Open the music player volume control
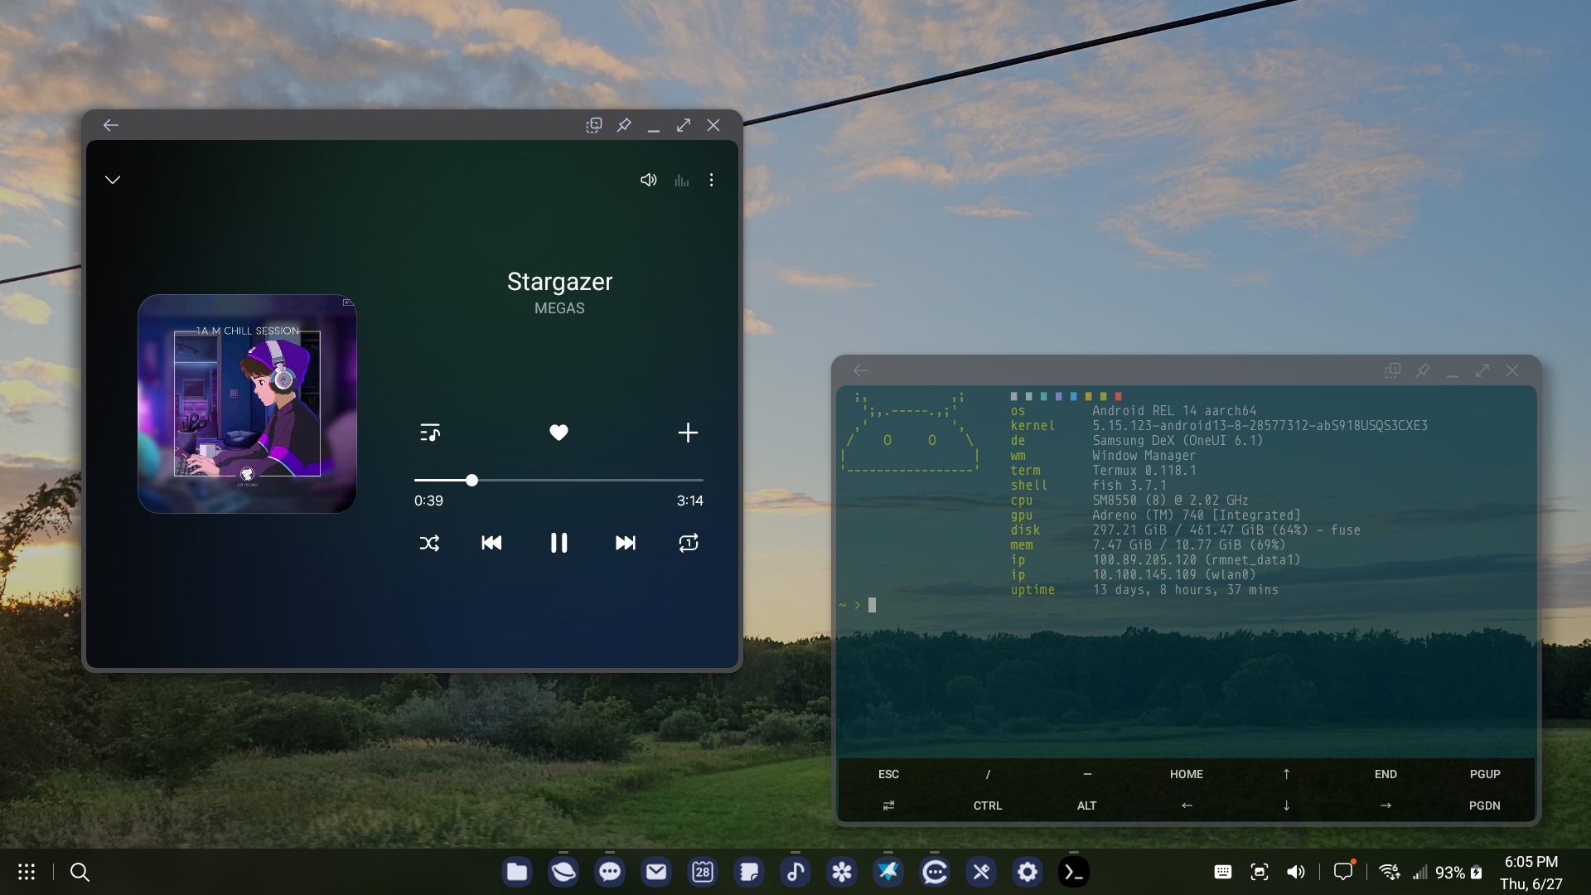This screenshot has height=895, width=1591. [648, 180]
